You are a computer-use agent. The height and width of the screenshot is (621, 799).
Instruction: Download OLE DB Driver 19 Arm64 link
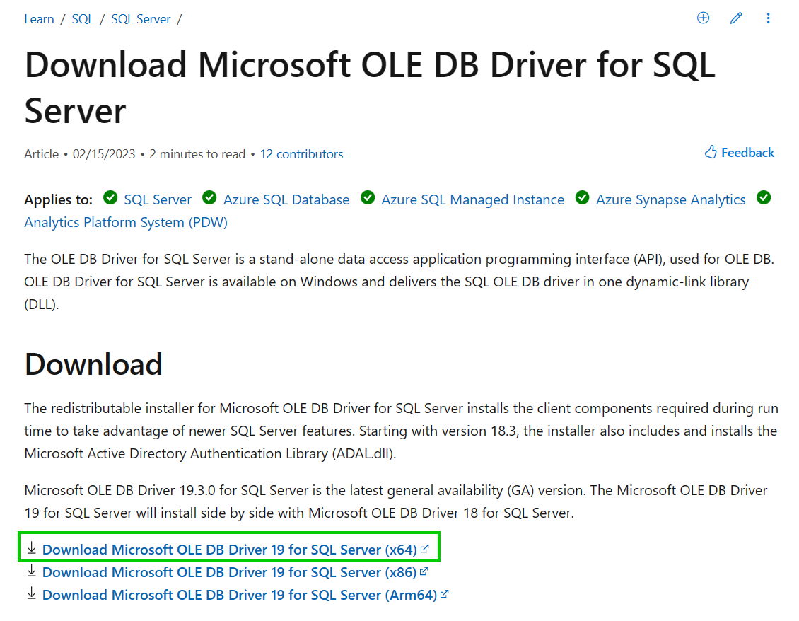[x=240, y=595]
